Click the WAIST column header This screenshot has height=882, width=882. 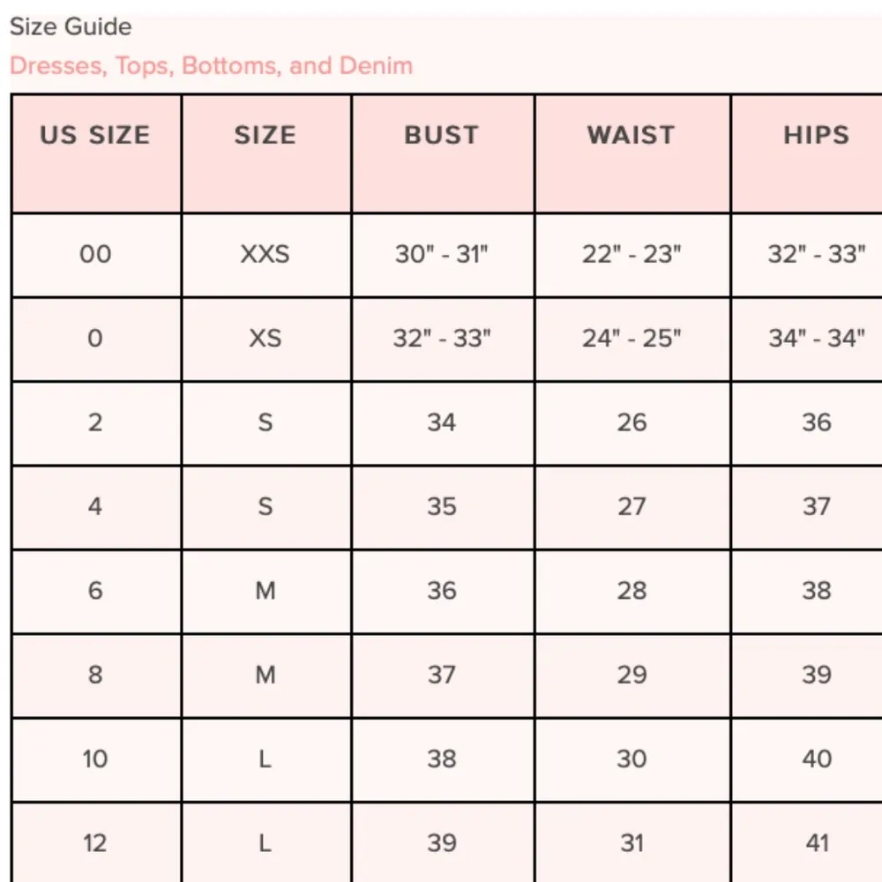tap(631, 136)
